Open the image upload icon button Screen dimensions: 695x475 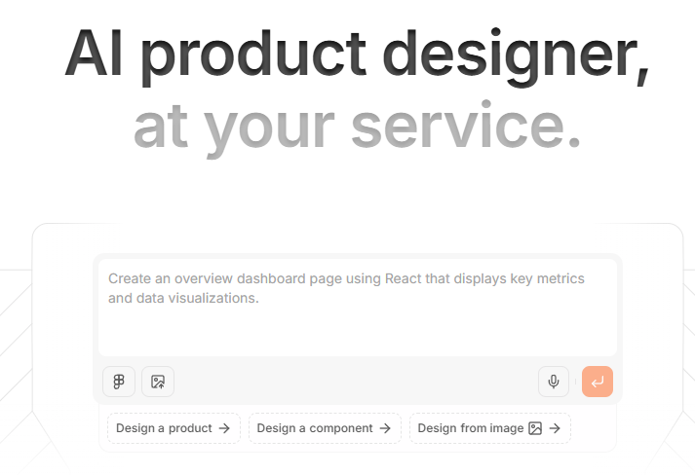click(158, 382)
